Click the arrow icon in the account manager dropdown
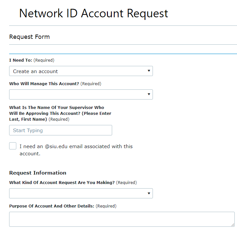The image size is (237, 231). tap(149, 94)
